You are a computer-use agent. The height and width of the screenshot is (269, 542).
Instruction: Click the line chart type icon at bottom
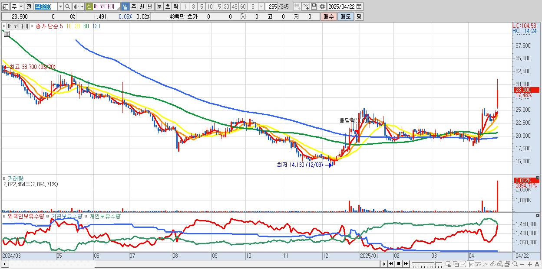coord(478,264)
